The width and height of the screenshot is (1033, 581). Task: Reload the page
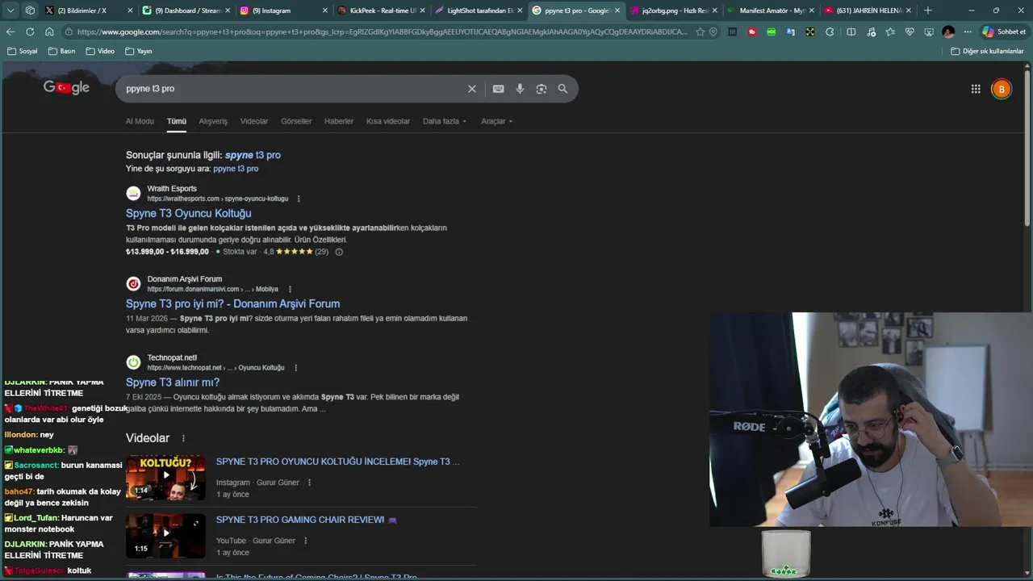click(x=30, y=31)
